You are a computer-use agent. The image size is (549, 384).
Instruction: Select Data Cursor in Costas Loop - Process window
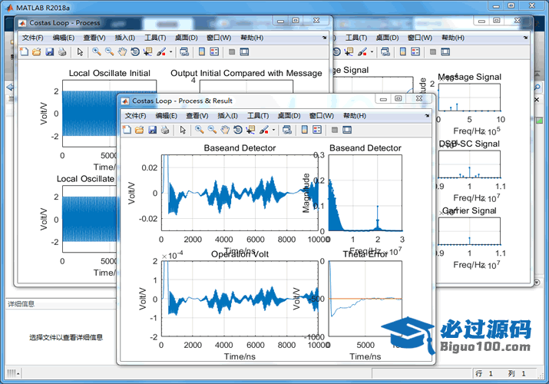click(x=147, y=51)
